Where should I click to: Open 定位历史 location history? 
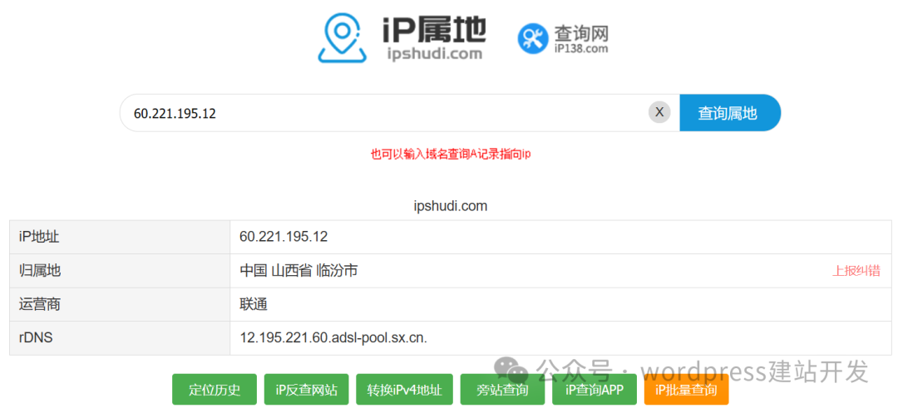215,390
